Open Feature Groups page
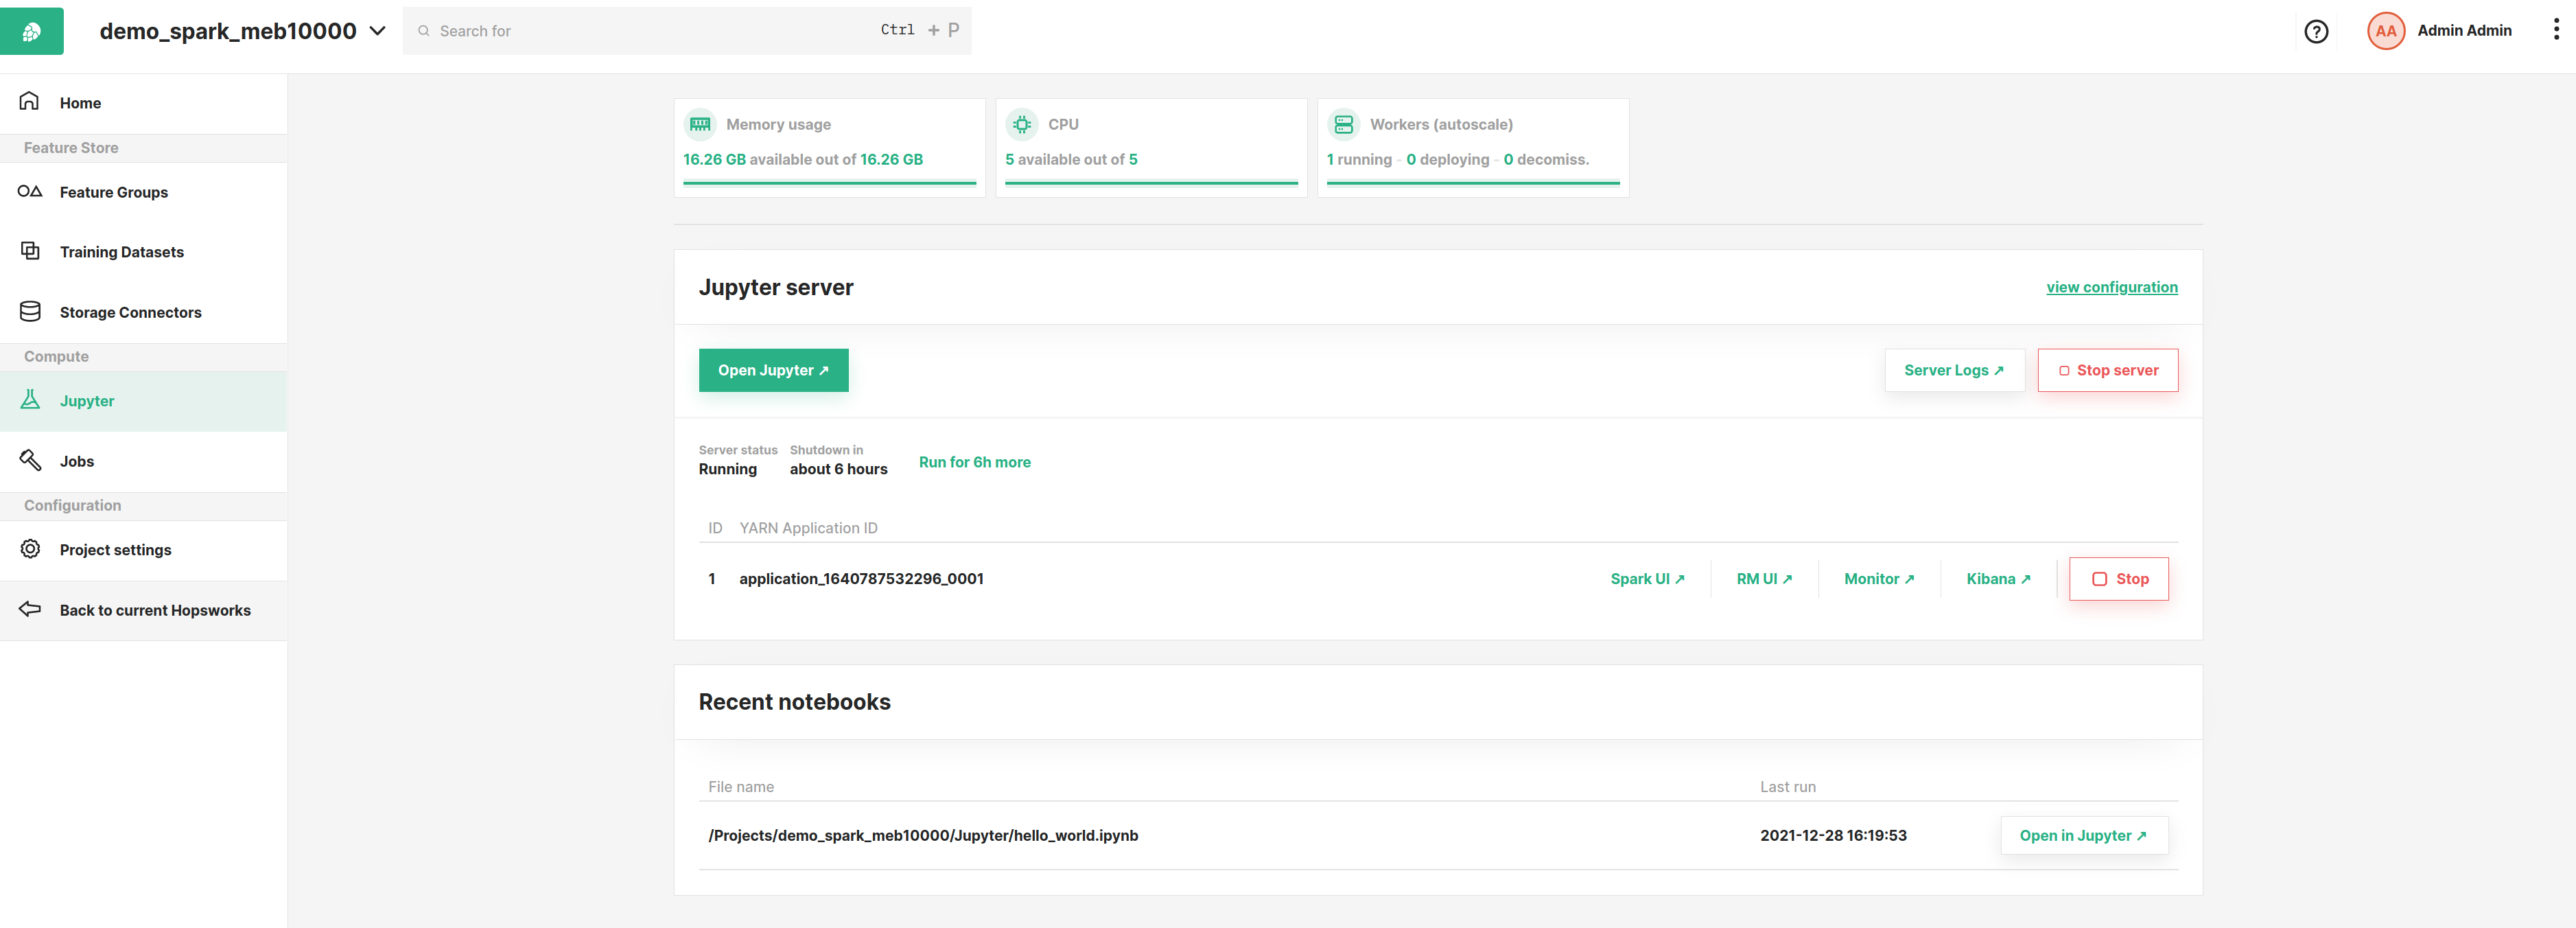This screenshot has width=2576, height=928. [143, 192]
